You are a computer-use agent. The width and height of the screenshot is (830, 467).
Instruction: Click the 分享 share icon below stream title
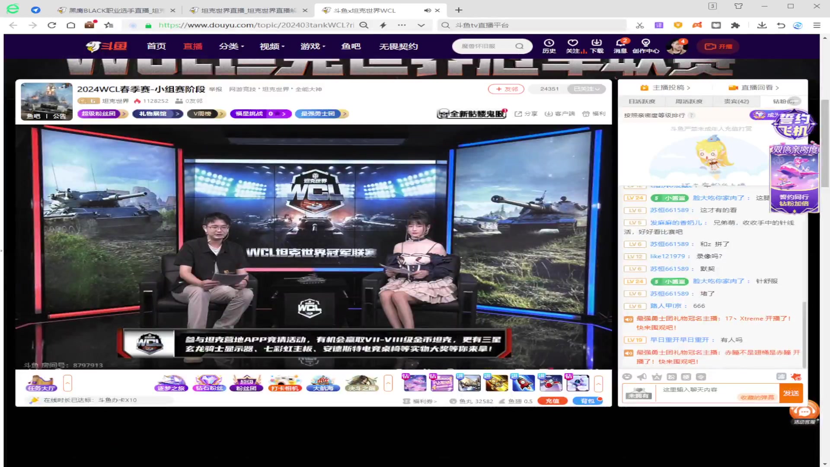pyautogui.click(x=526, y=114)
